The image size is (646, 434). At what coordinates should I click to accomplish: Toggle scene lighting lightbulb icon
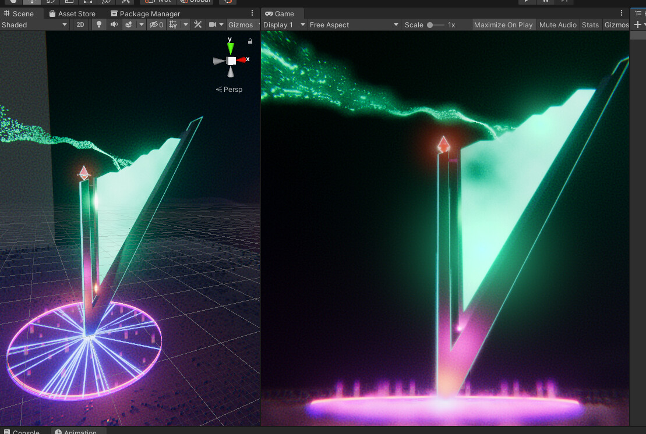98,24
